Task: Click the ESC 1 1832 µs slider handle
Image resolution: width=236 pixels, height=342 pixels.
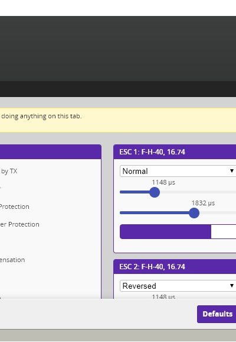Action: pos(194,213)
